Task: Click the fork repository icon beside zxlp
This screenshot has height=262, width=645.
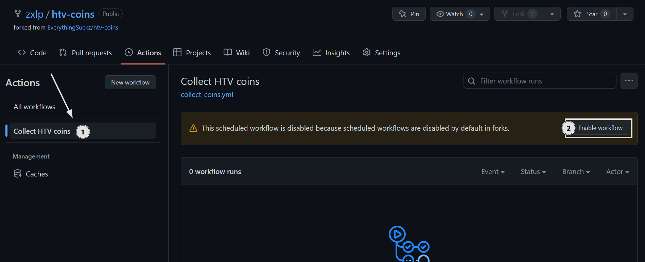Action: click(x=18, y=14)
